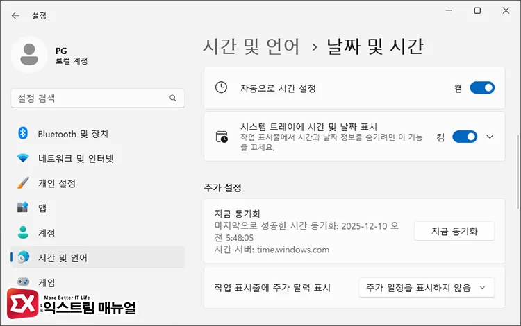Turn off 자동으로 시간 설정 toggle
Screen dimensions: 521x326
482,88
